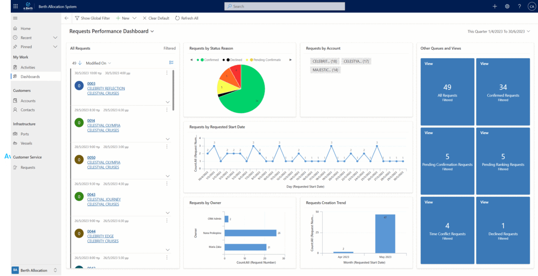View the 34 Confirmed Requests tile
Screen dimensions: 538x276
(x=503, y=92)
